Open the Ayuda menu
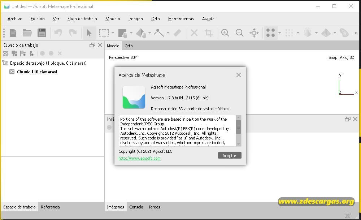The height and width of the screenshot is (220, 361). 208,19
